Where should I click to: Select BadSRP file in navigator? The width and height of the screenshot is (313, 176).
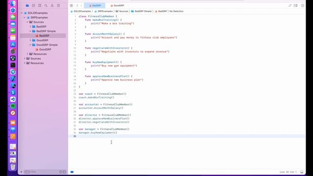(43, 36)
